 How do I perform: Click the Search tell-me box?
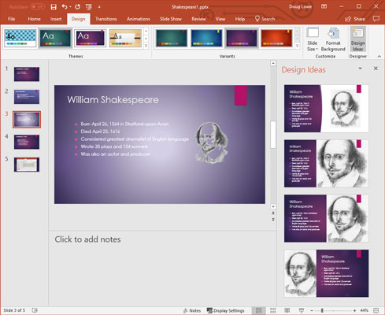click(265, 19)
